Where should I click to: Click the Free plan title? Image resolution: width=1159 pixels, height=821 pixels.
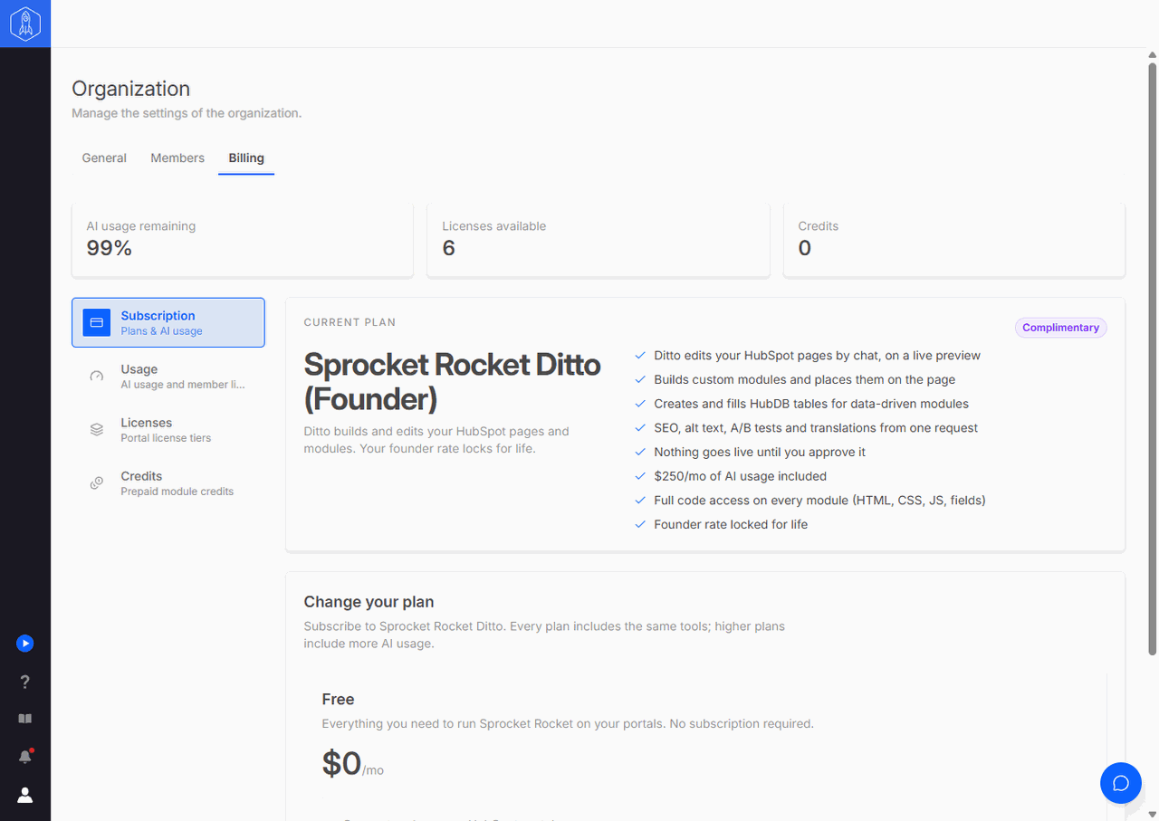[338, 699]
